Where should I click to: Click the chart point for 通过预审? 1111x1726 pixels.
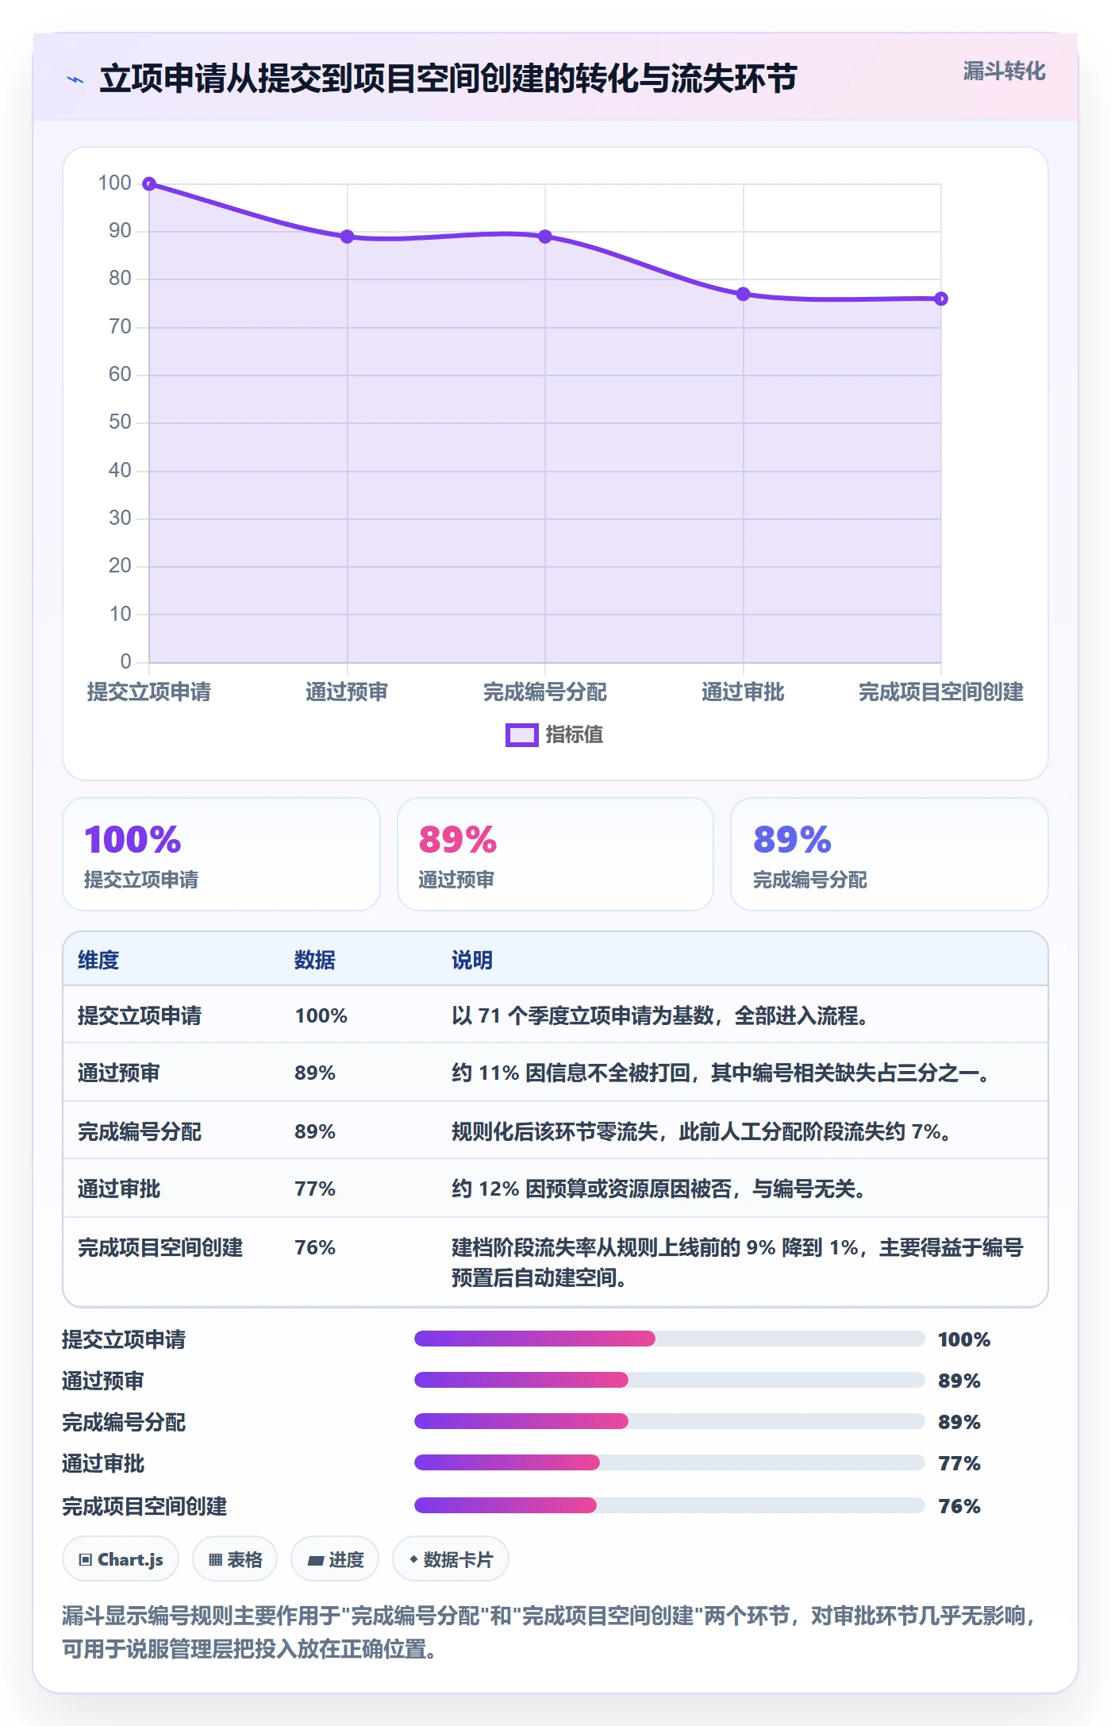pos(347,237)
